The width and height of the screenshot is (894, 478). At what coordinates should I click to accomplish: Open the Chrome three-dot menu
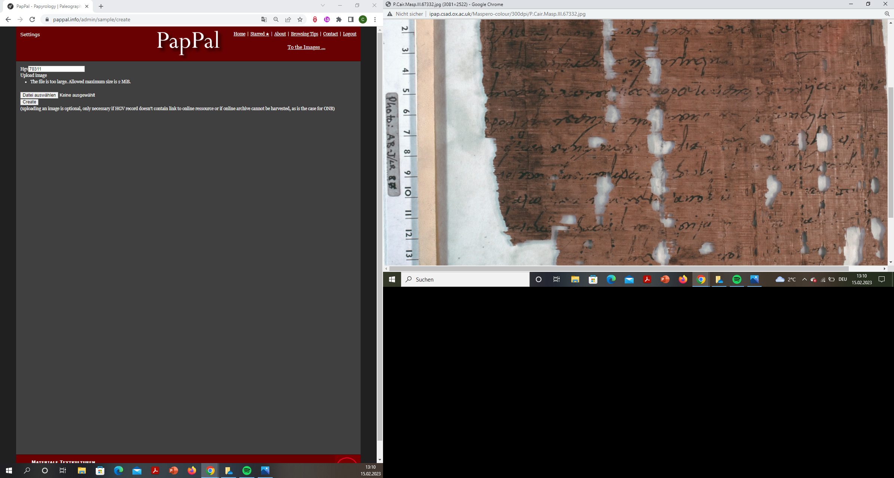coord(375,19)
